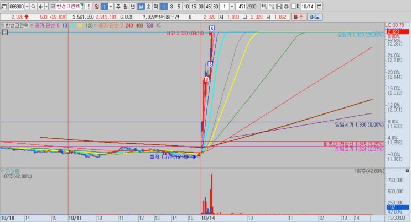Select 45-minute interval button
Image resolution: width=411 pixels, height=222 pixels.
pyautogui.click(x=208, y=6)
